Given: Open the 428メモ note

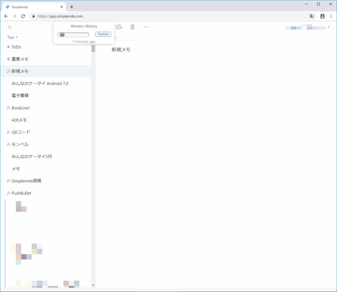Looking at the screenshot, I should click(x=46, y=120).
